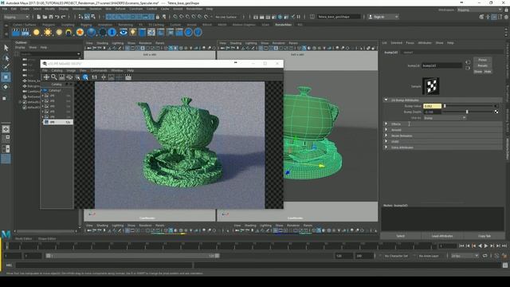The height and width of the screenshot is (287, 510).
Task: Click pan tool in render view window
Action: [x=46, y=77]
